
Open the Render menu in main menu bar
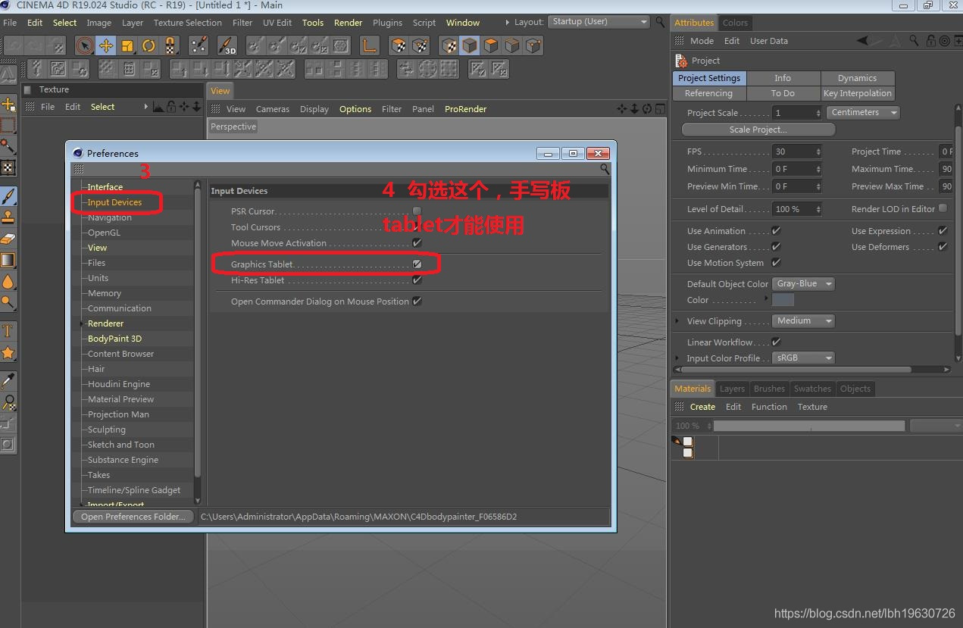(x=348, y=23)
